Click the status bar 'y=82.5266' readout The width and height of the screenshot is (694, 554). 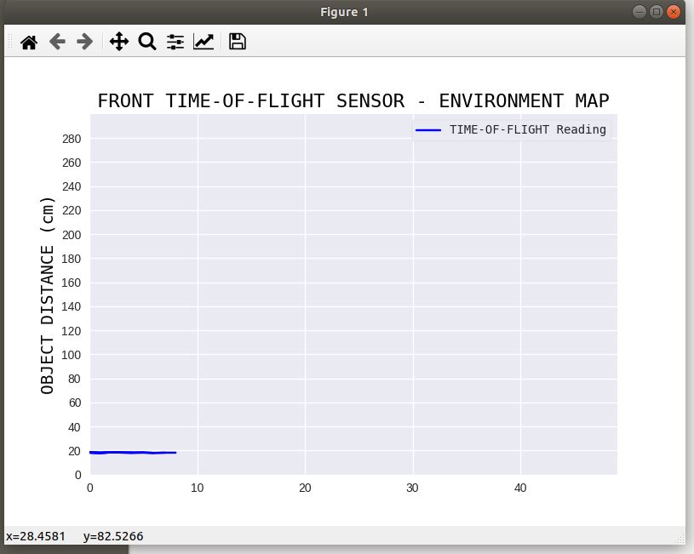pos(113,536)
